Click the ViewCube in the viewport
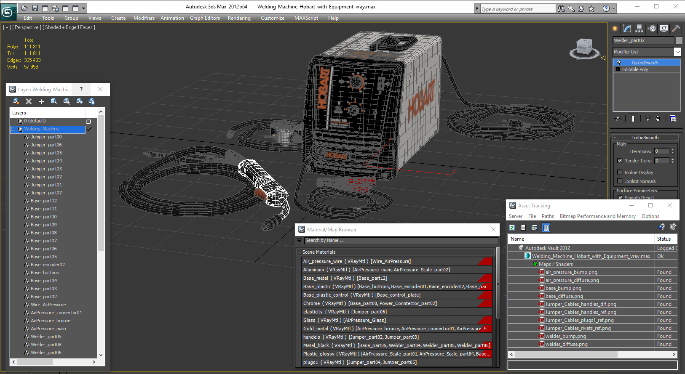Viewport: 685px width, 374px height. pyautogui.click(x=584, y=48)
